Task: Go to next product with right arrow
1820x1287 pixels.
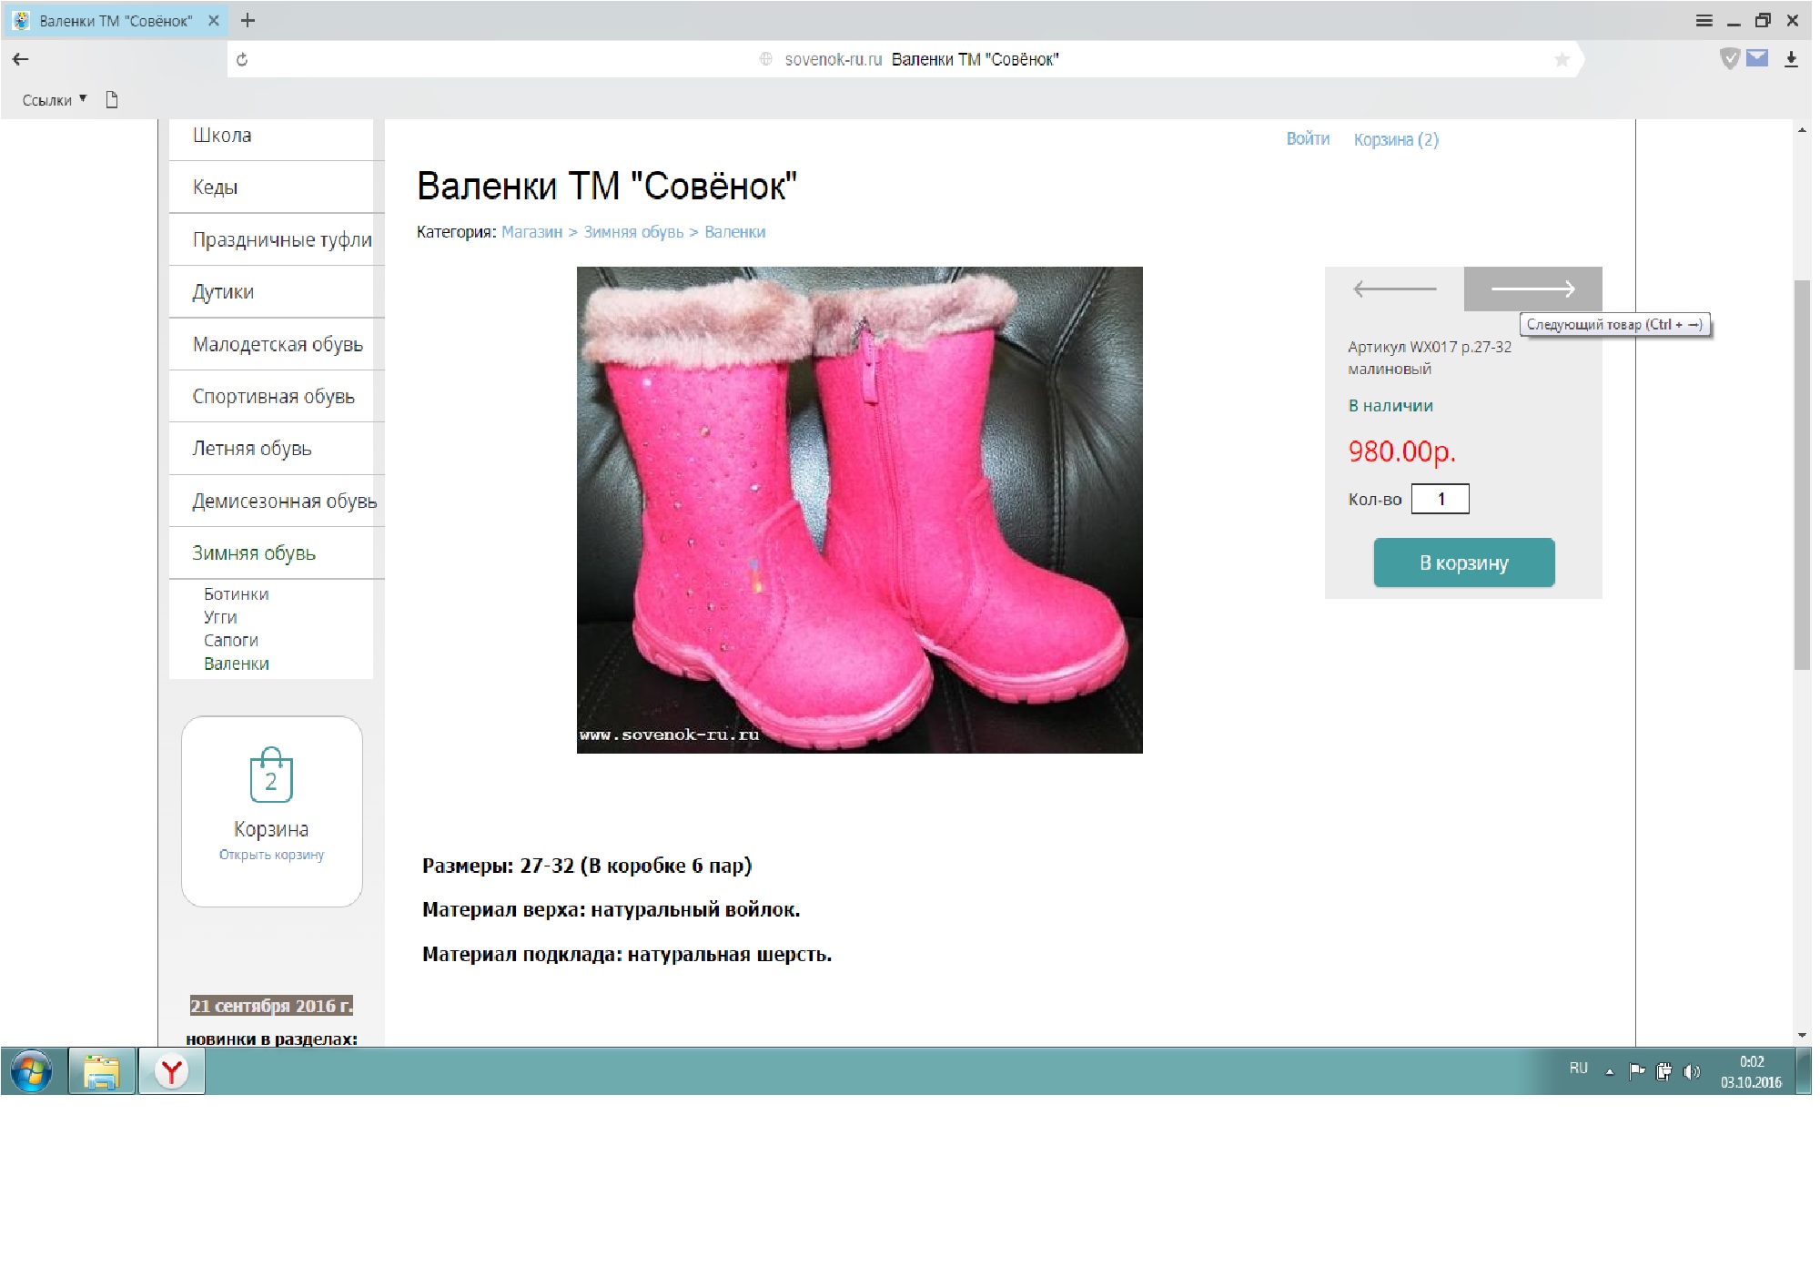Action: pyautogui.click(x=1533, y=289)
